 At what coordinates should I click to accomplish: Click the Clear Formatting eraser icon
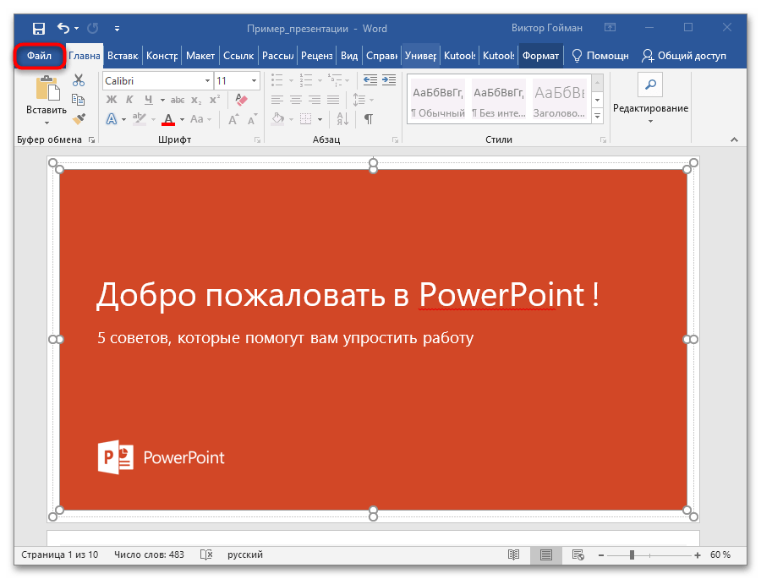(242, 100)
